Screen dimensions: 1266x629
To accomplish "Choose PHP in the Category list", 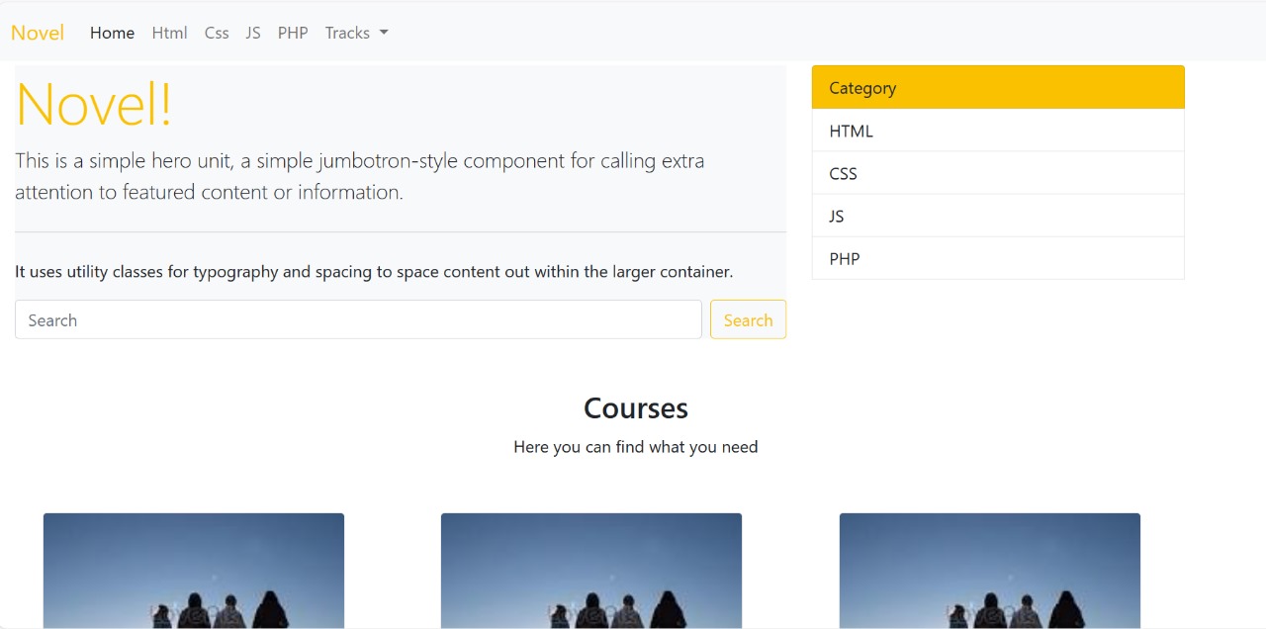I will [998, 258].
